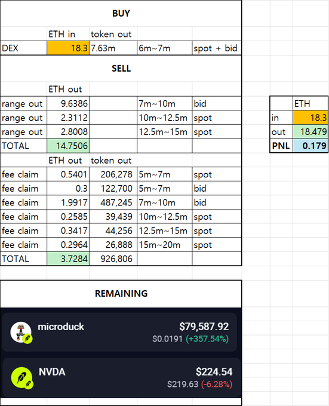Open the NVDA holding card
Viewport: 329px width, 406px height.
[121, 378]
